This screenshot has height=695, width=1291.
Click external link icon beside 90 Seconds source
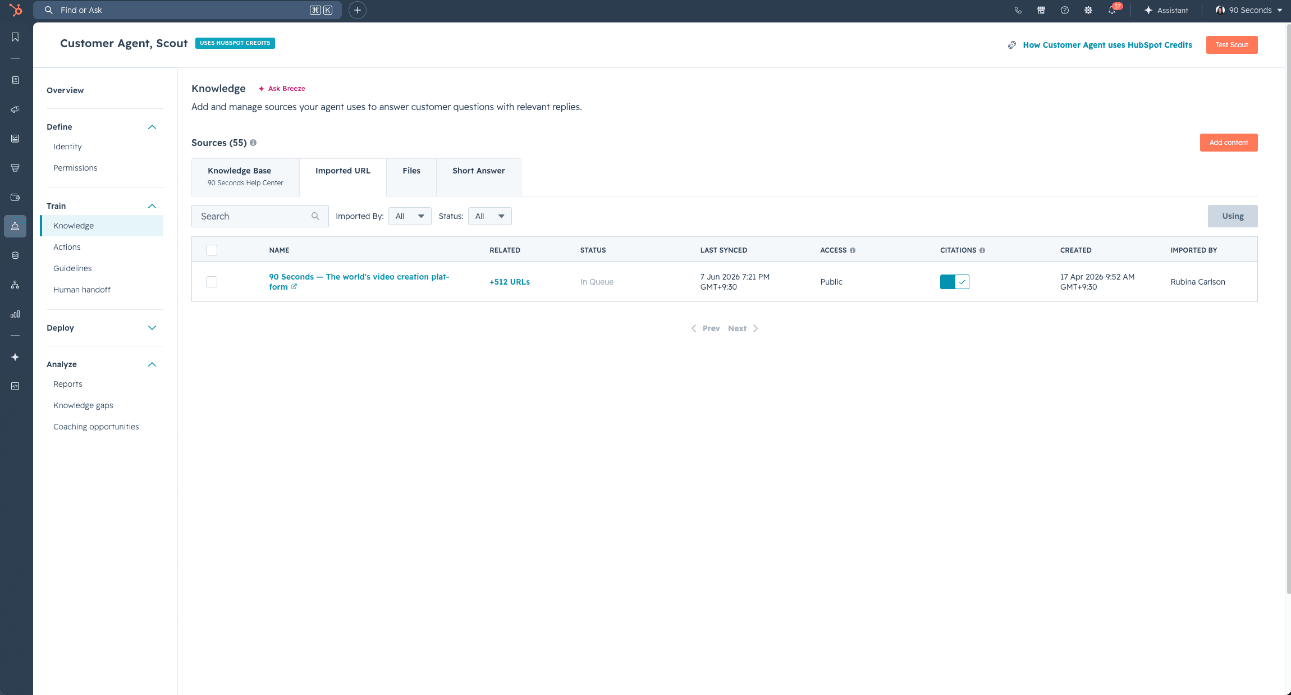coord(294,287)
